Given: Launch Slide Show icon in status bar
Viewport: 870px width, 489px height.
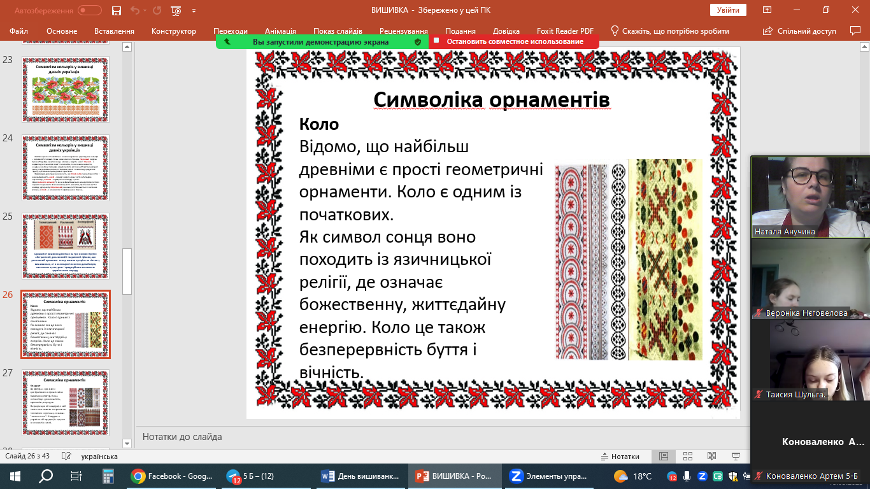Looking at the screenshot, I should 736,457.
